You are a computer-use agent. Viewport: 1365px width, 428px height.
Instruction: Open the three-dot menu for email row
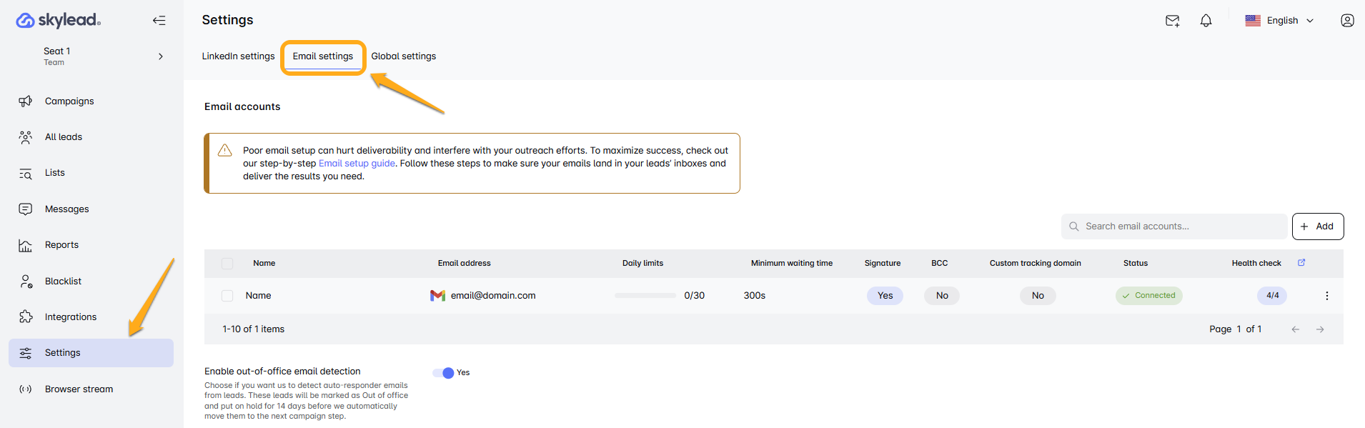(1326, 296)
